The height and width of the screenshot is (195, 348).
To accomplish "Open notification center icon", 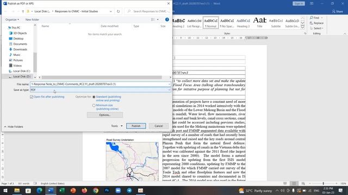I will tap(341, 190).
